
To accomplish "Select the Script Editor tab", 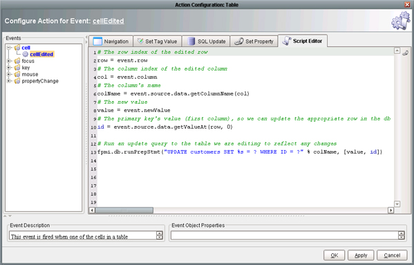I will coord(303,41).
